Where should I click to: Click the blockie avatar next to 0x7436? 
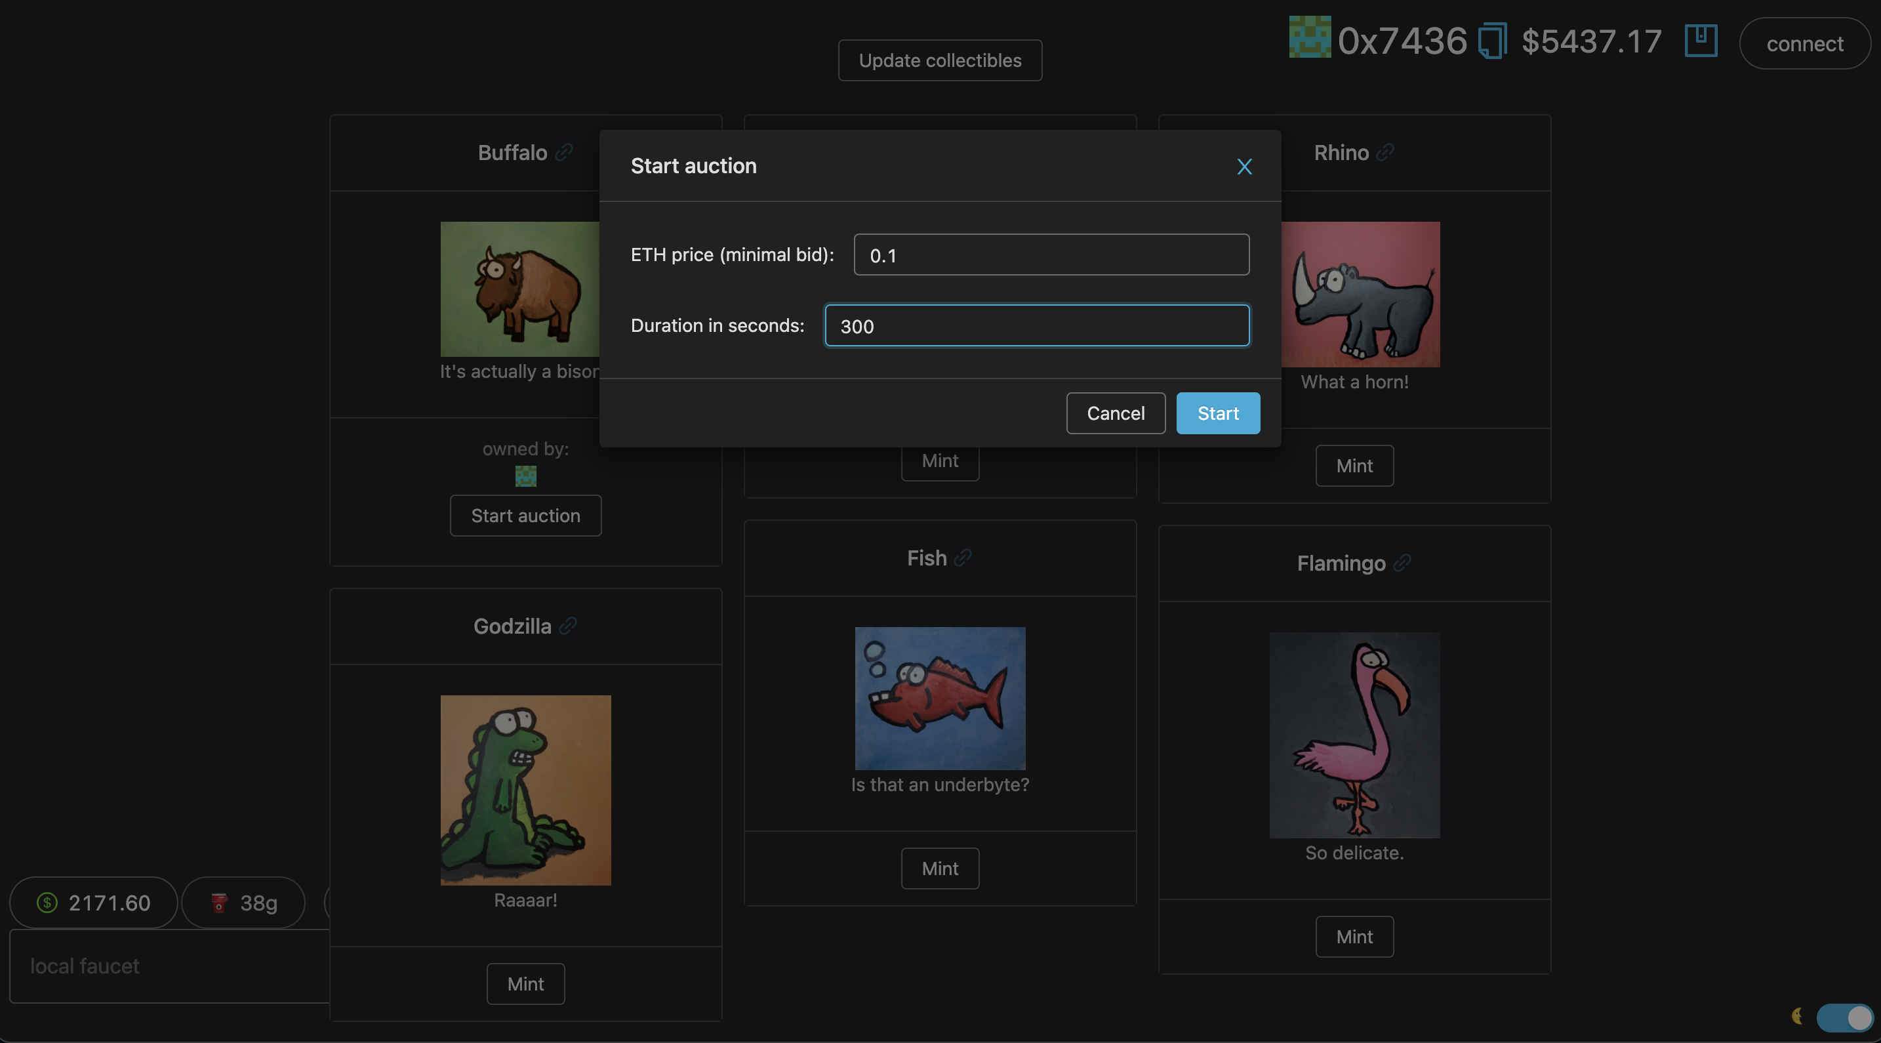[1309, 37]
